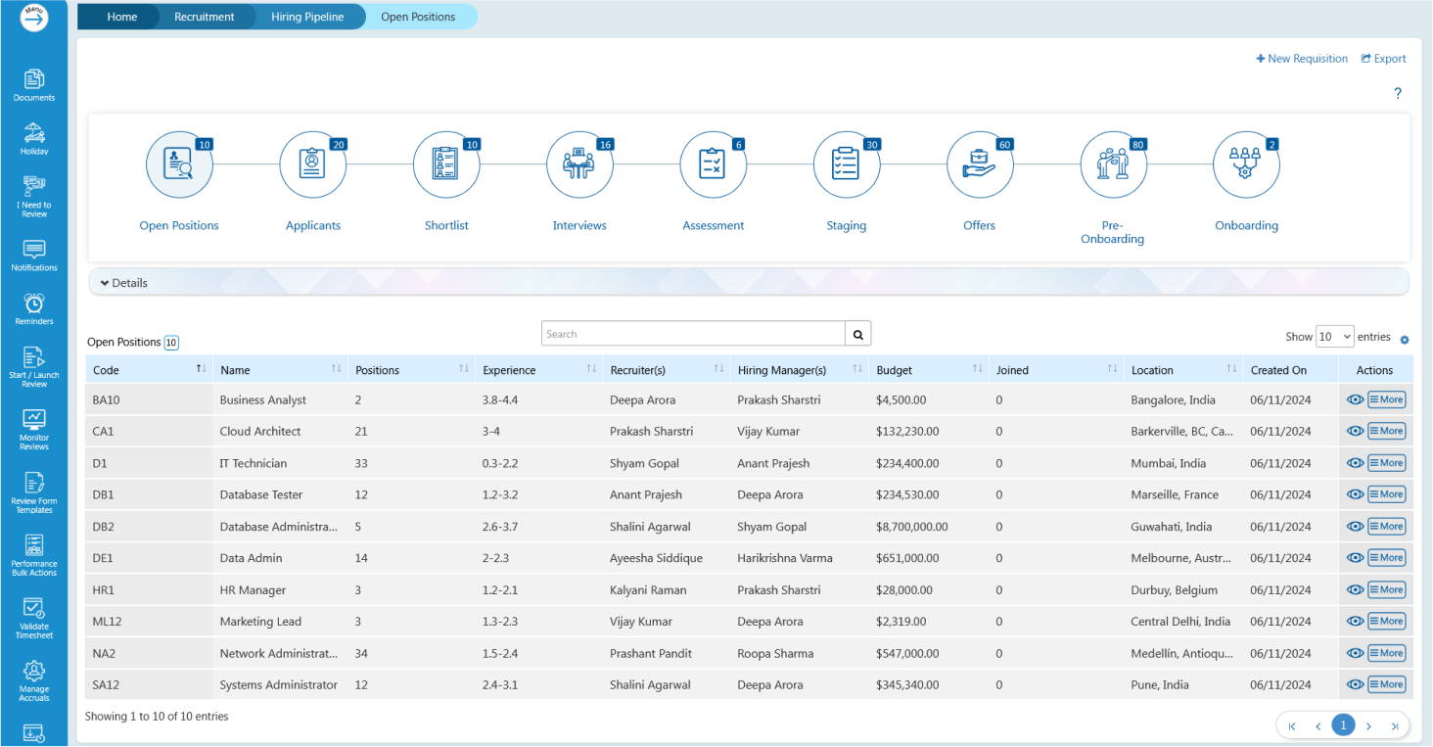
Task: View the Business Analyst position via eye icon
Action: (x=1355, y=399)
